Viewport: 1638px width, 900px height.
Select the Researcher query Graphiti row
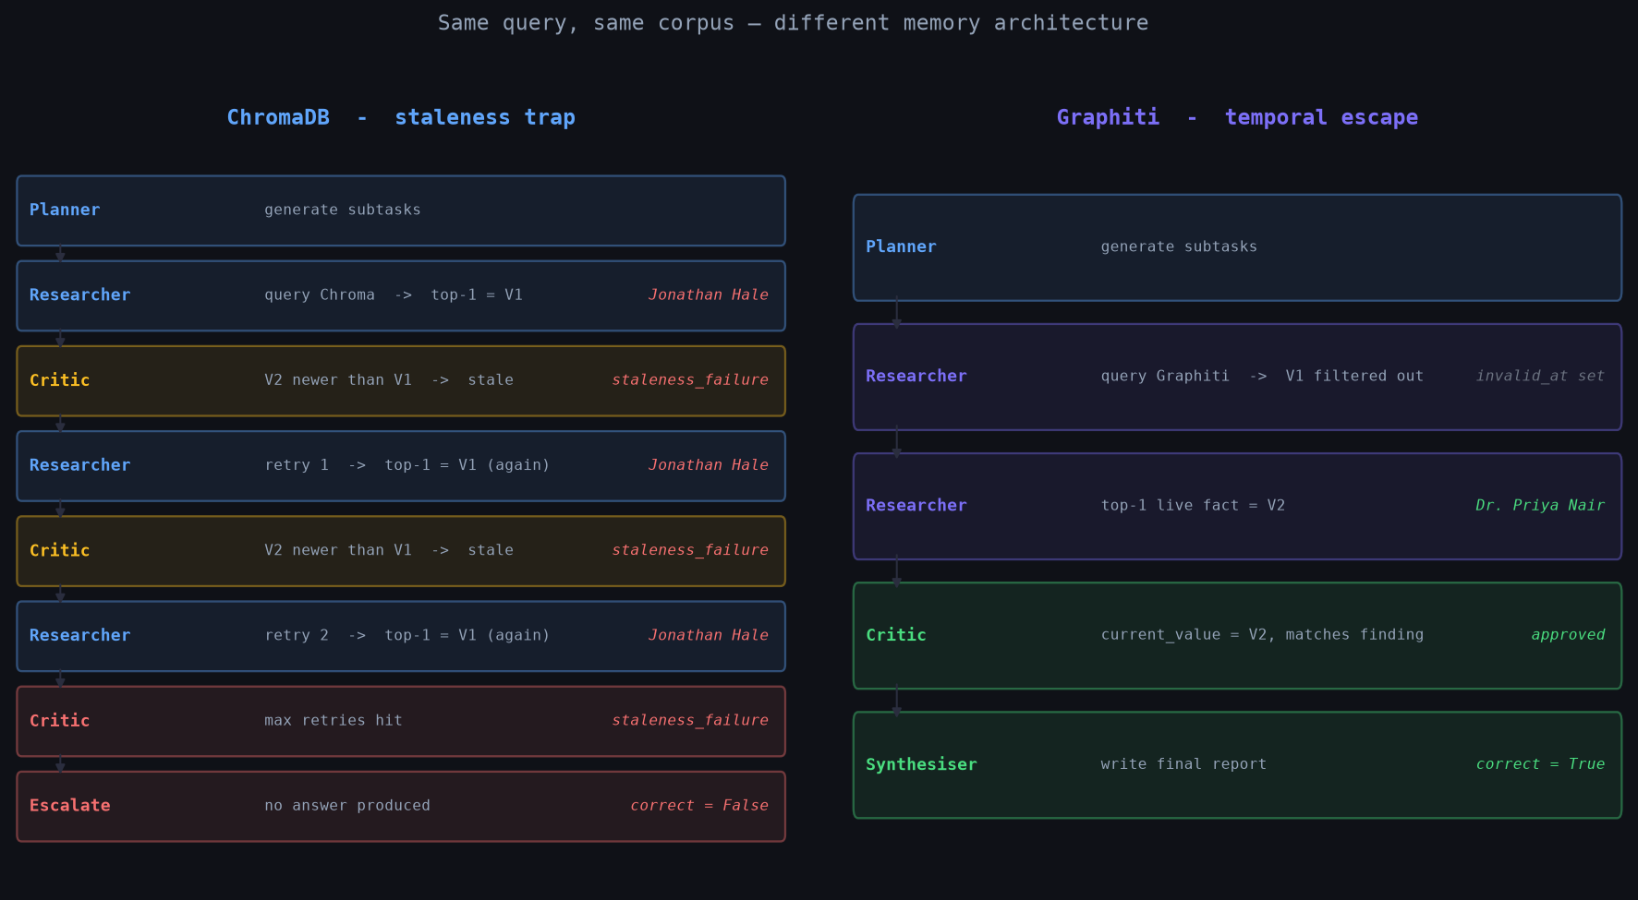1237,377
